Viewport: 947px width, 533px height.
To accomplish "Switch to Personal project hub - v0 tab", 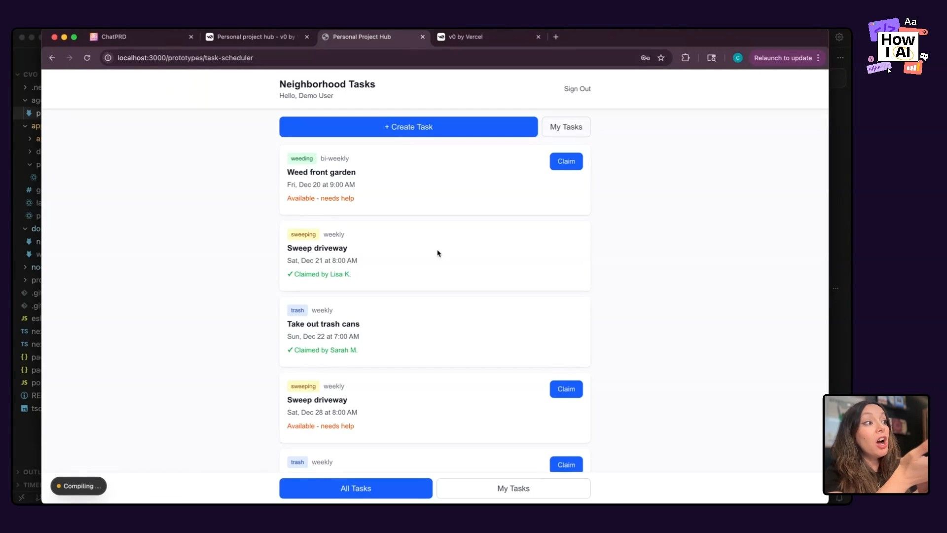I will click(257, 37).
